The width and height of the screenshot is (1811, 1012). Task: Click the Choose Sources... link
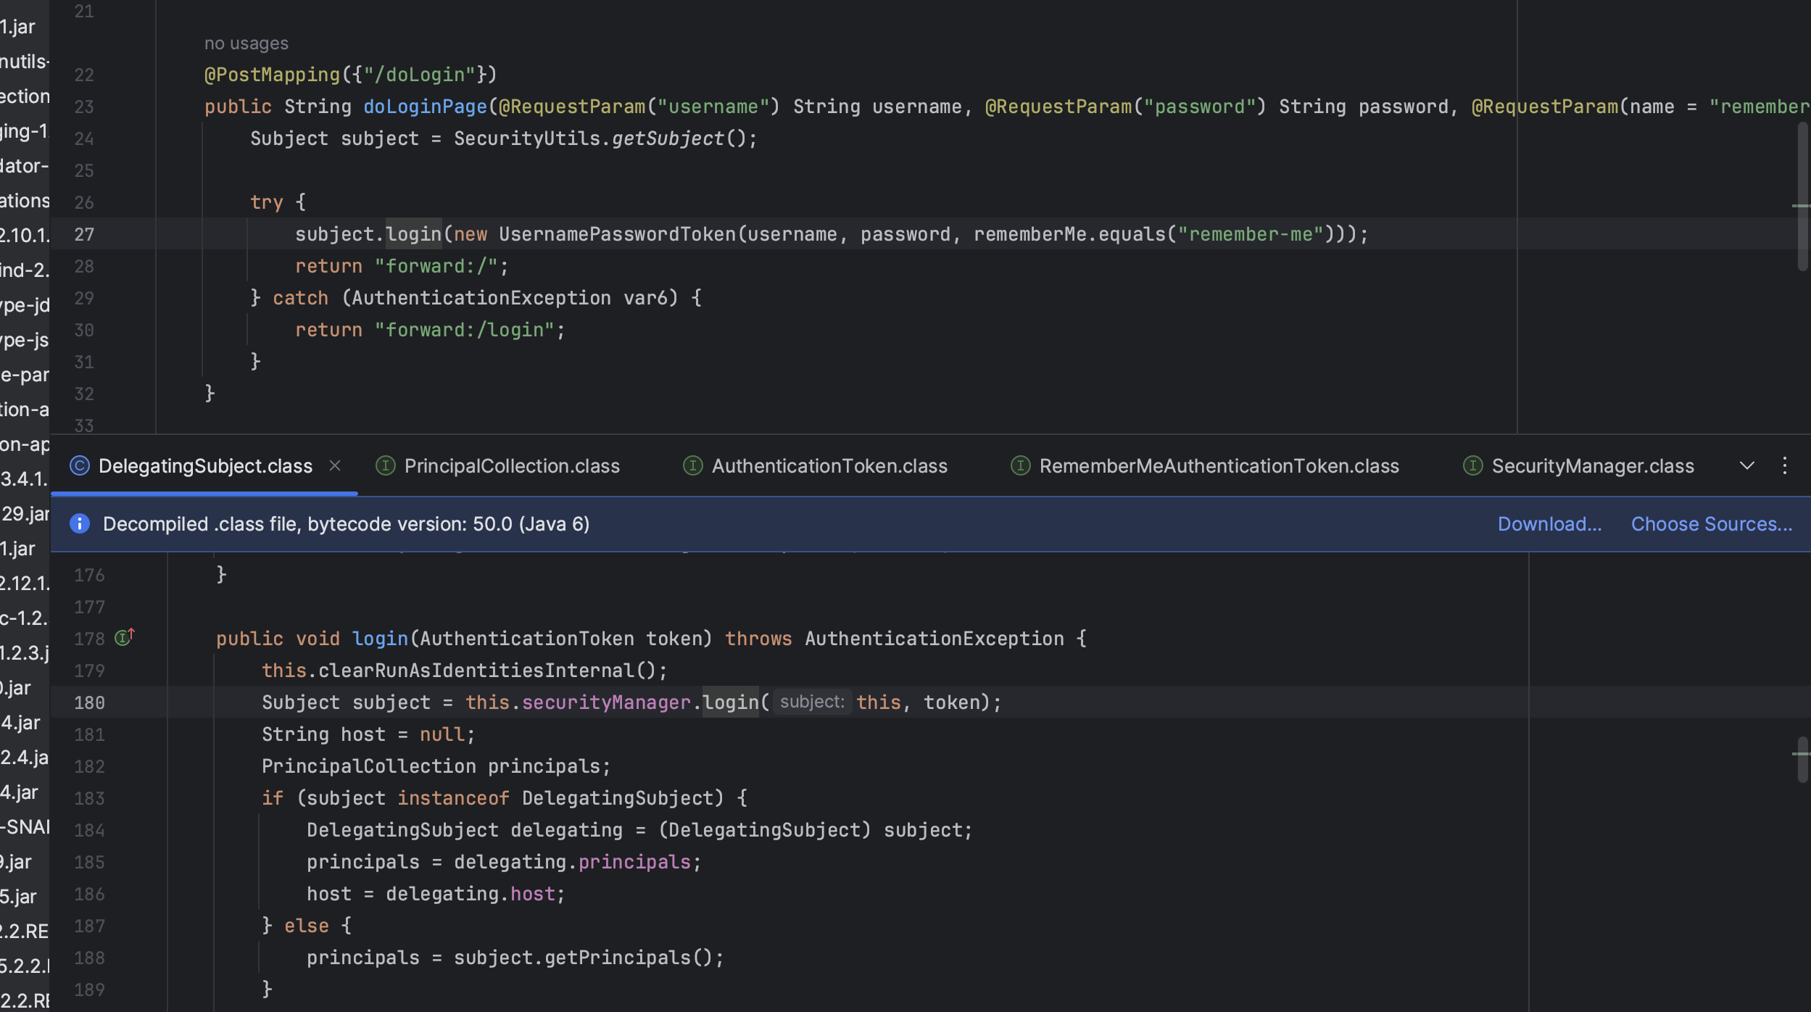[x=1711, y=523]
